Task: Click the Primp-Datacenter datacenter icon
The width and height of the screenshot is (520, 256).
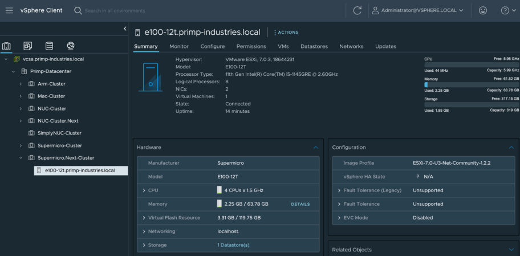Action: [x=24, y=71]
